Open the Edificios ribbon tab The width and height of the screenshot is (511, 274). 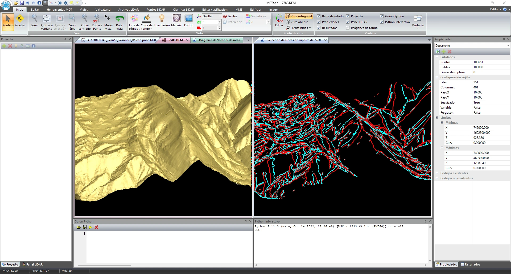256,10
